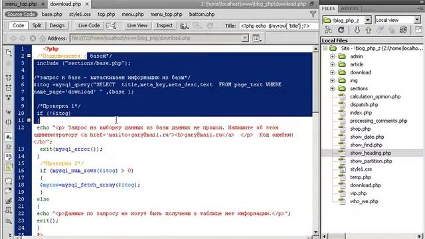The image size is (425, 239).
Task: Open the Address bar dropdown arrow
Action: point(245,39)
